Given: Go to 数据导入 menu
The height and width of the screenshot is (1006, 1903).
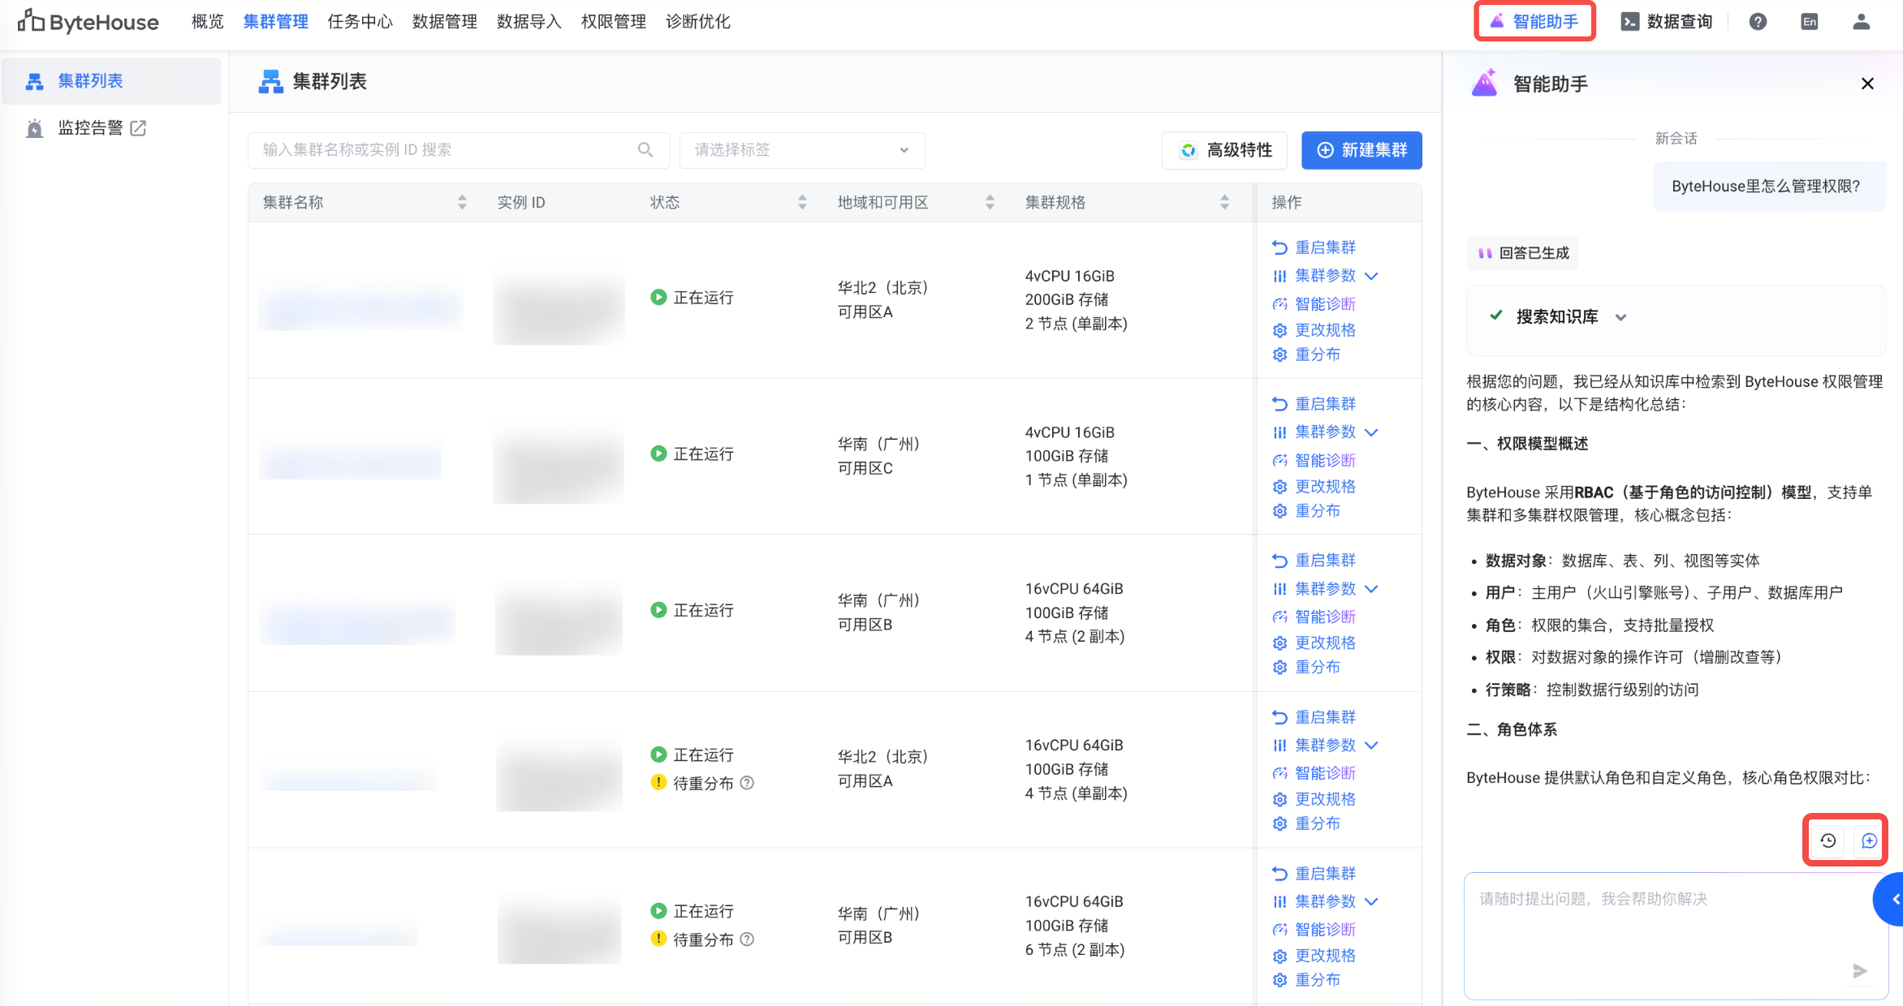Looking at the screenshot, I should click(529, 22).
